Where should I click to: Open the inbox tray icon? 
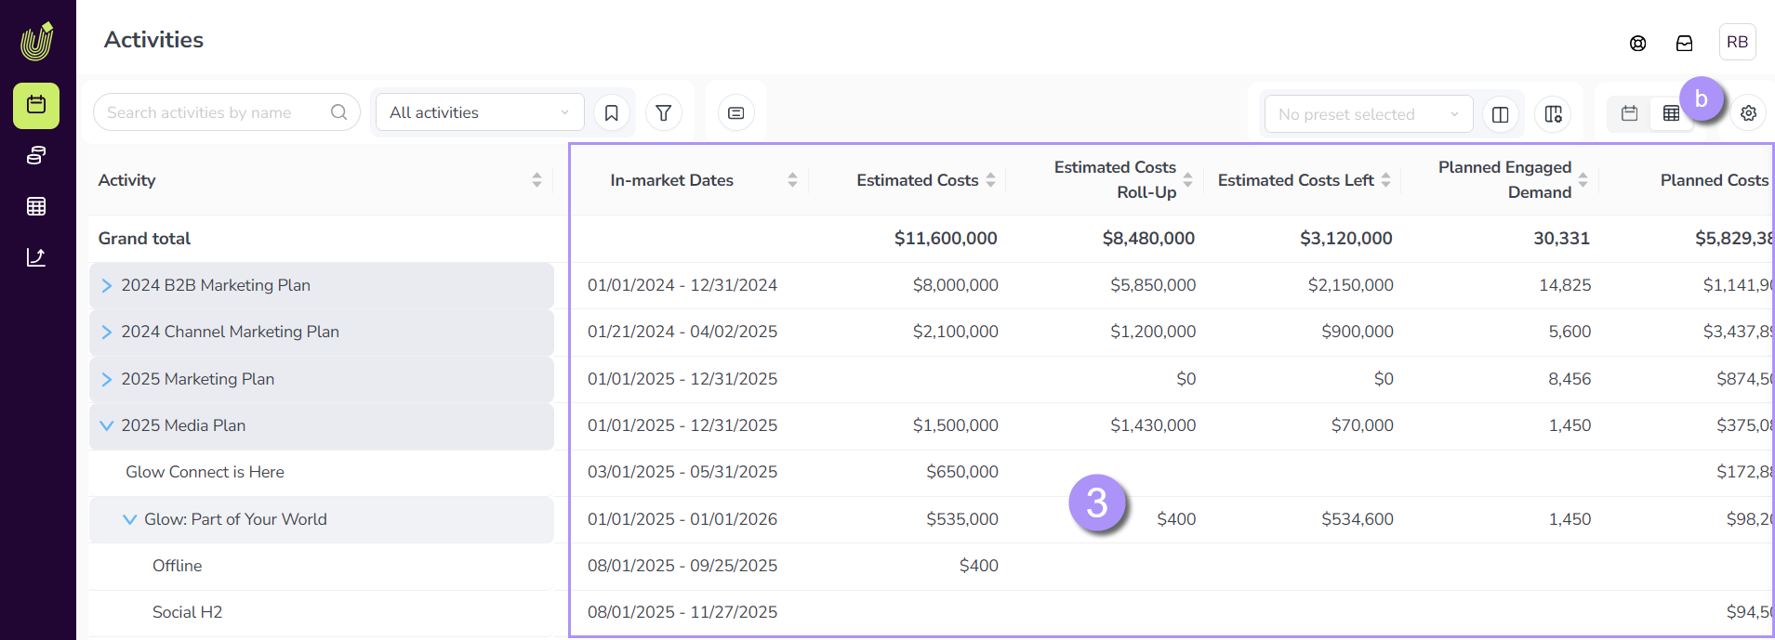coord(1684,44)
